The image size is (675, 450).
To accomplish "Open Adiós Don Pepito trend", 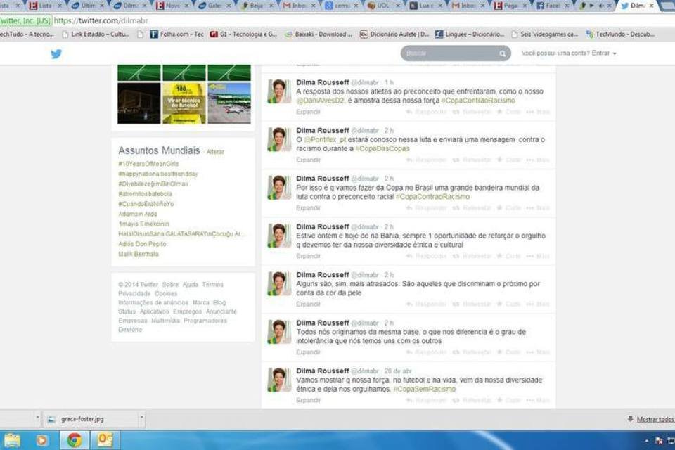I will pos(142,244).
